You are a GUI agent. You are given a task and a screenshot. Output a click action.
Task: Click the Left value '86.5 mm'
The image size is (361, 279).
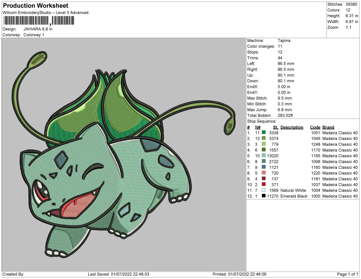tap(286, 63)
